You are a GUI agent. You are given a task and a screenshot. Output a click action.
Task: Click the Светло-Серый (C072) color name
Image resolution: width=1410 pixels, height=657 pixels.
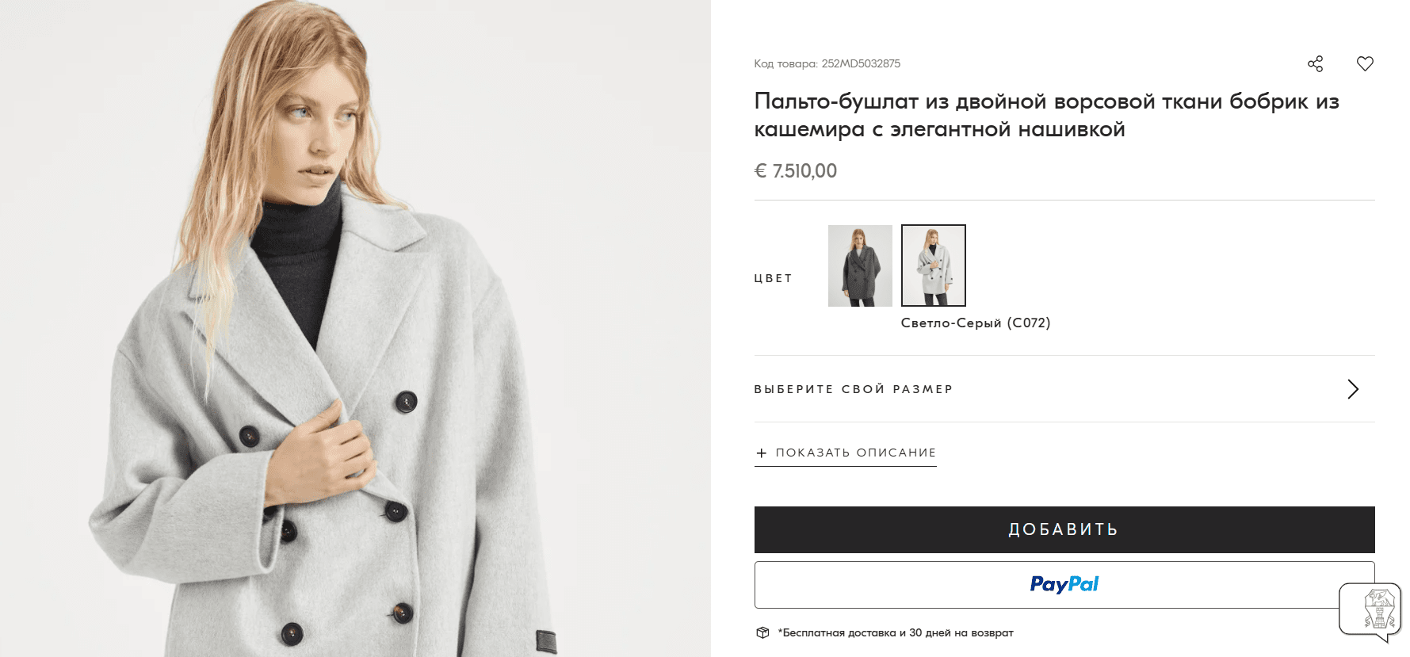coord(975,323)
